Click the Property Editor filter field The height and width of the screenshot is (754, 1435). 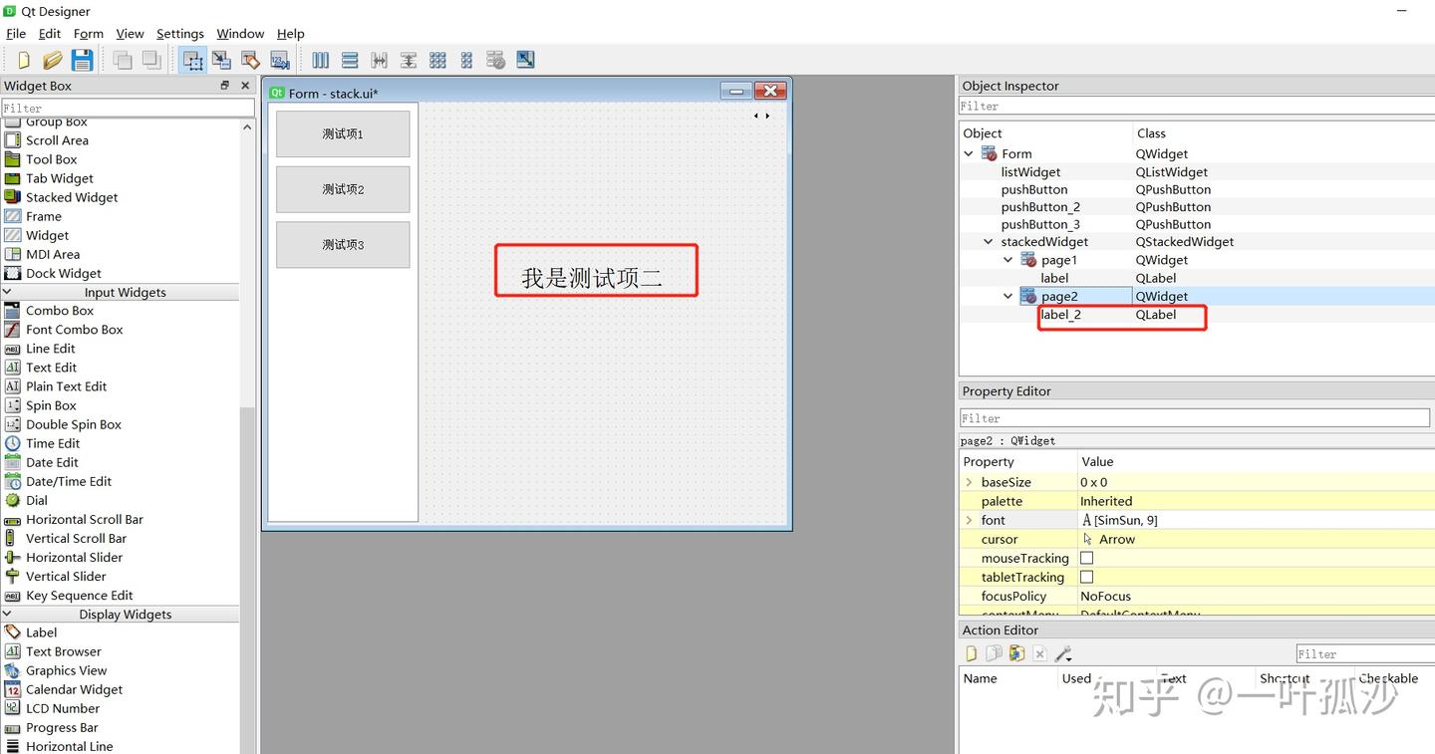pyautogui.click(x=1193, y=417)
